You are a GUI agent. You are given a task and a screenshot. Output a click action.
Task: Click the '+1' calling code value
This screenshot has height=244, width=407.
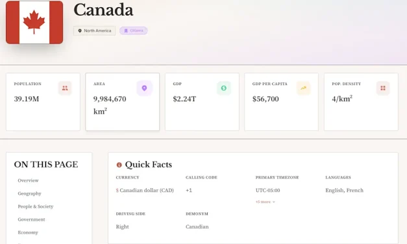189,190
